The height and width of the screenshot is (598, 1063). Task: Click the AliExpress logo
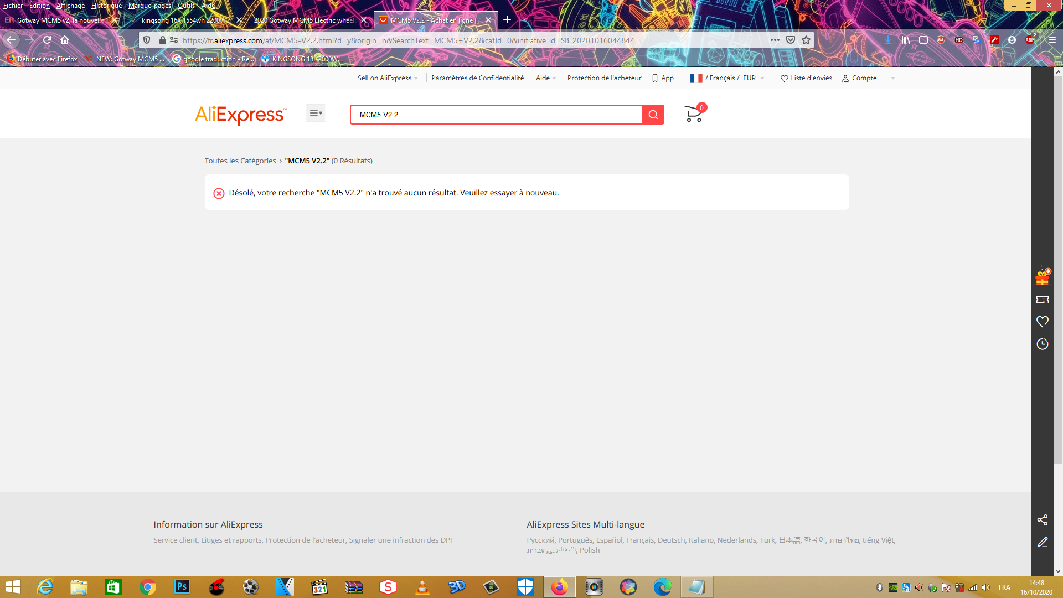pos(241,115)
